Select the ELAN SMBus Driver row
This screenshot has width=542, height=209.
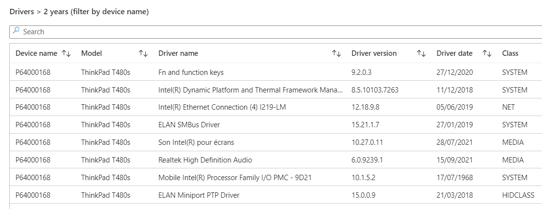(x=276, y=125)
